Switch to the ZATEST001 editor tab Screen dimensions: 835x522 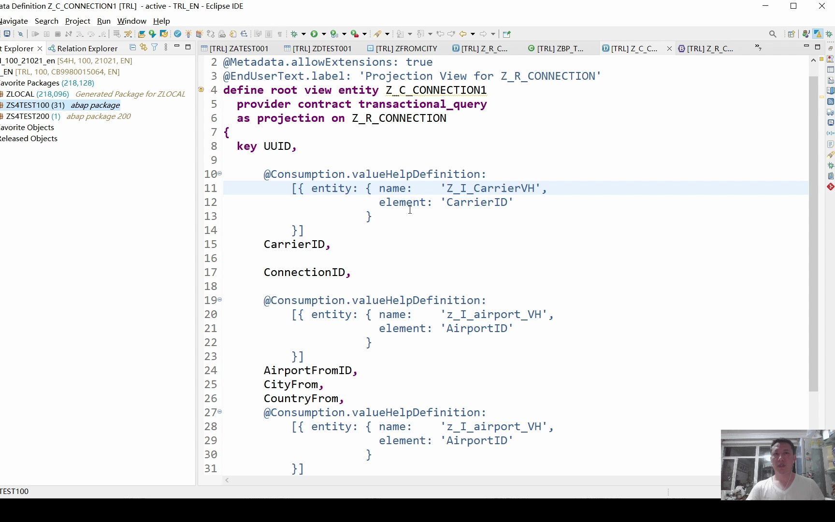[235, 48]
